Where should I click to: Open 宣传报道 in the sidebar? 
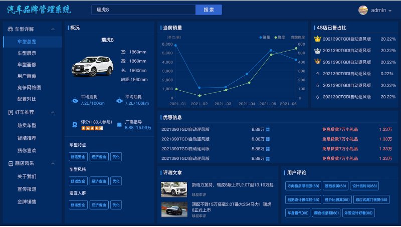pos(27,189)
